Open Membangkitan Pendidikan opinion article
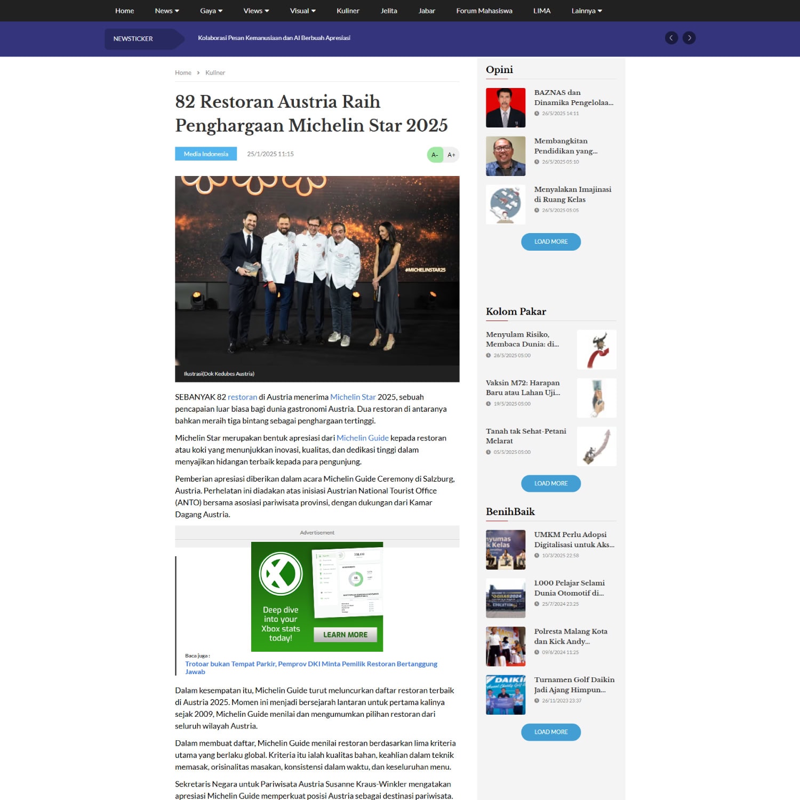This screenshot has width=800, height=800. (566, 146)
